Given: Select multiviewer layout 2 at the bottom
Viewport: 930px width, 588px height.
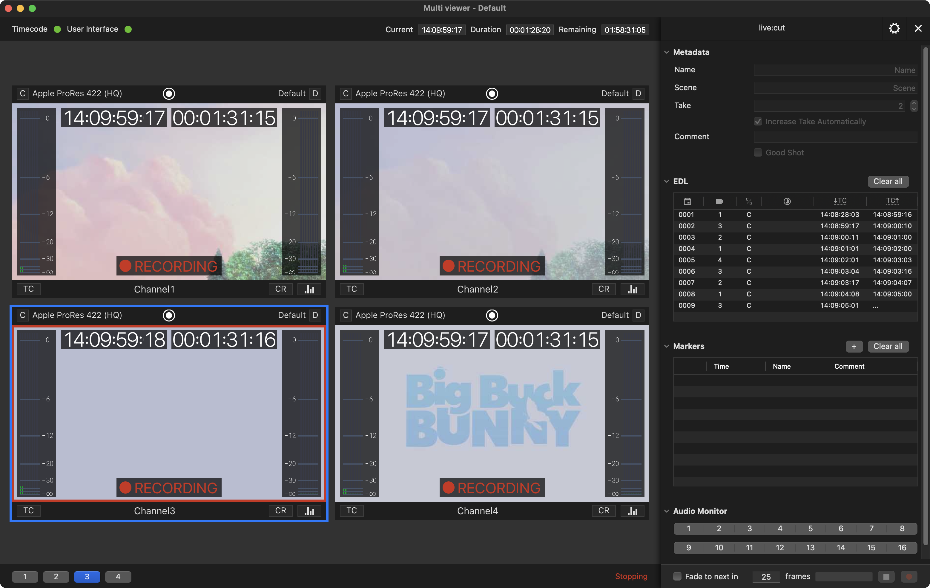Looking at the screenshot, I should [56, 576].
